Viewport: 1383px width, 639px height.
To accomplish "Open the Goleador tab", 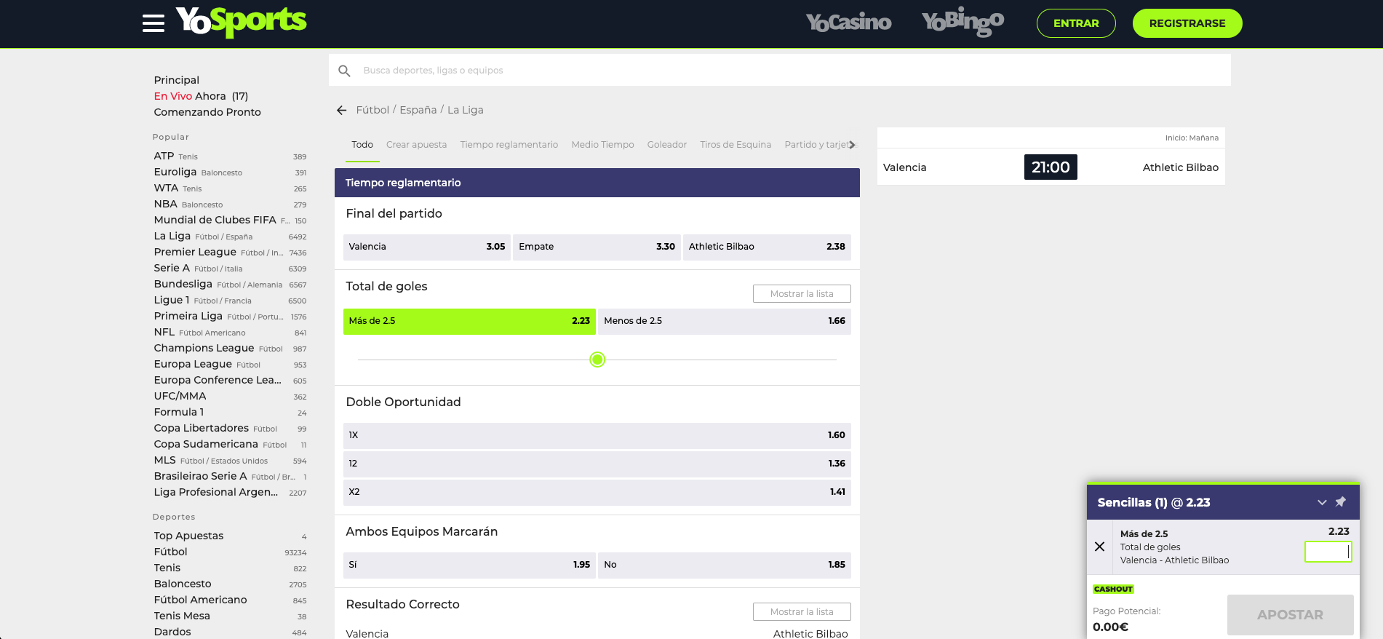I will (666, 145).
